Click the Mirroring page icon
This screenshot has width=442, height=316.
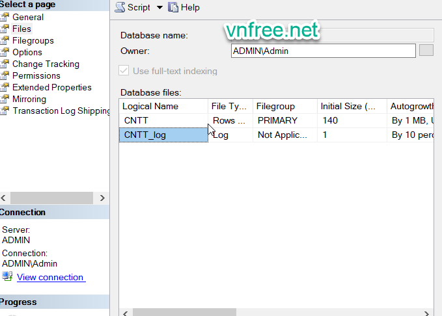tap(5, 99)
